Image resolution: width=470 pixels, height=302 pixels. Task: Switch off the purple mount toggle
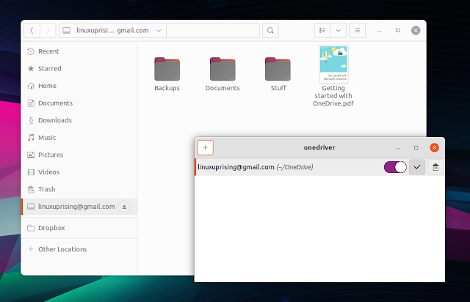[x=395, y=167]
